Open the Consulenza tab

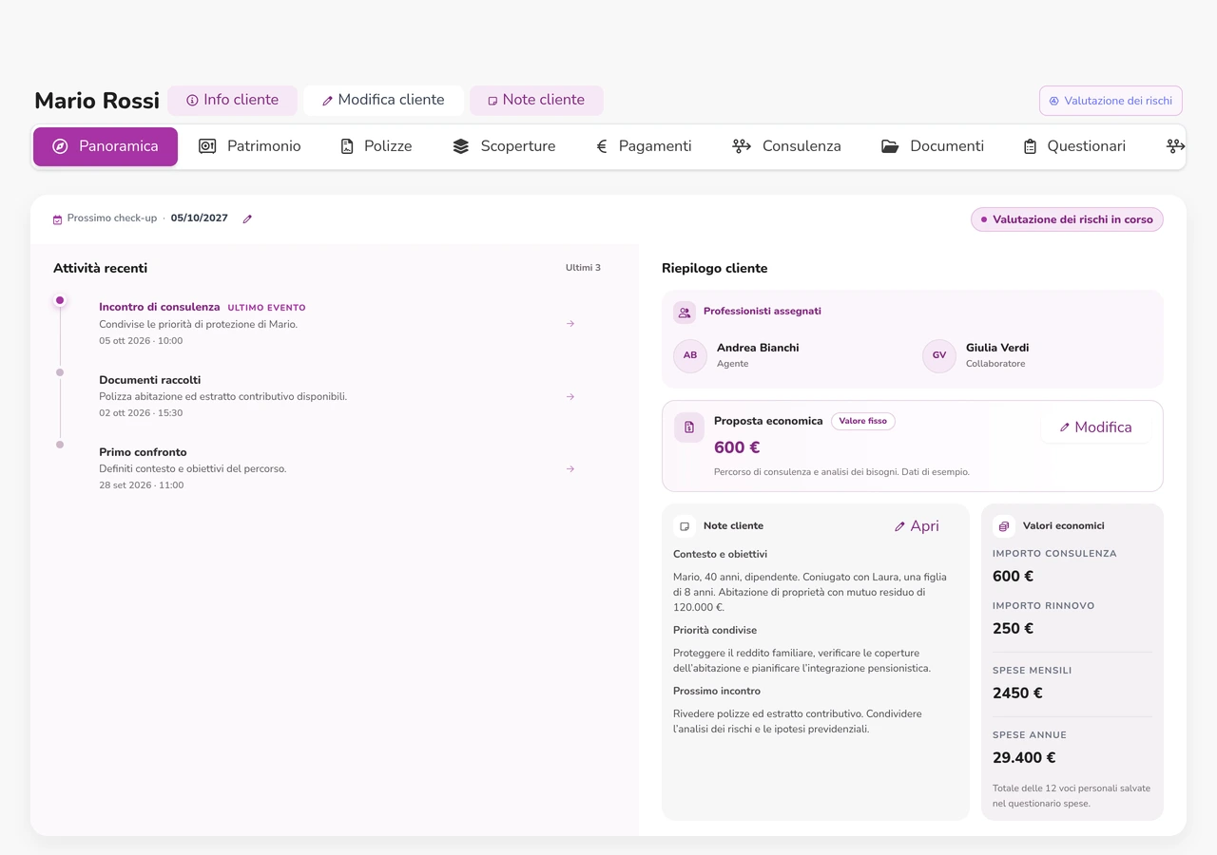[x=786, y=146]
